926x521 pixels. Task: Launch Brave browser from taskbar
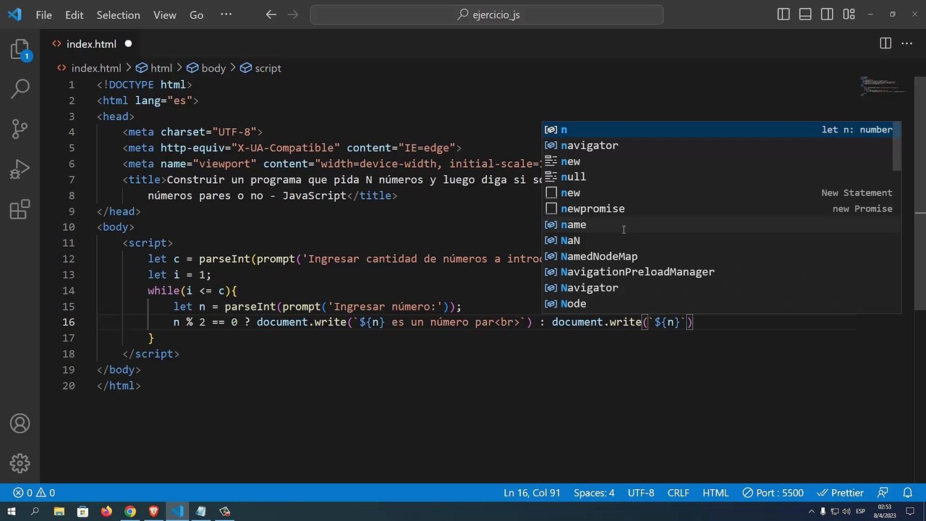(154, 512)
